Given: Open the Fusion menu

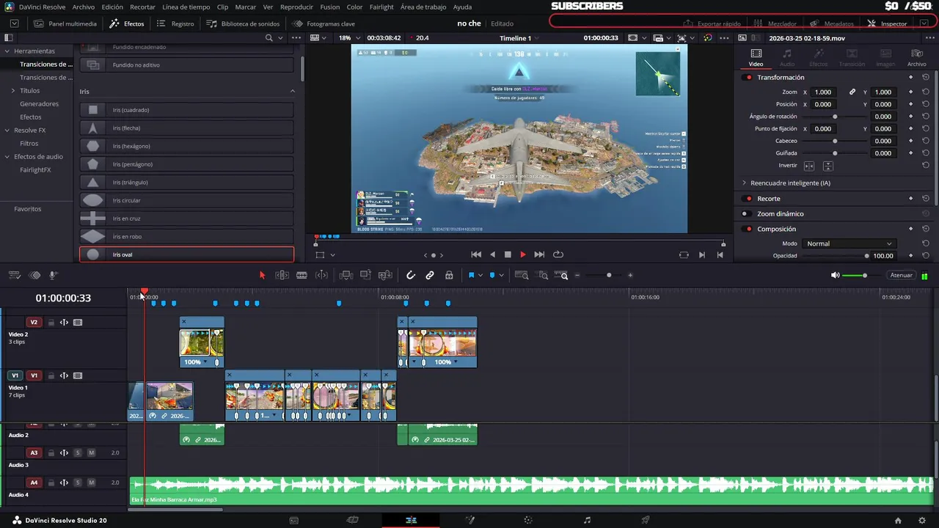Looking at the screenshot, I should point(330,7).
